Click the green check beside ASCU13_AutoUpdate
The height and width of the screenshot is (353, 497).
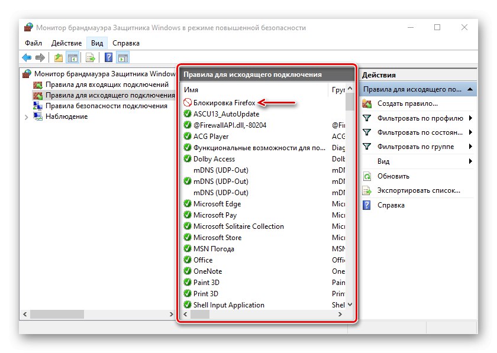coord(188,114)
